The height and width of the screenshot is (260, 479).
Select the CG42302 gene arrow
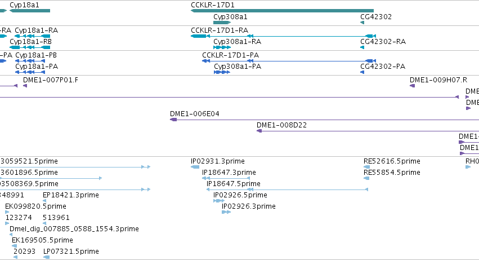[x=362, y=23]
